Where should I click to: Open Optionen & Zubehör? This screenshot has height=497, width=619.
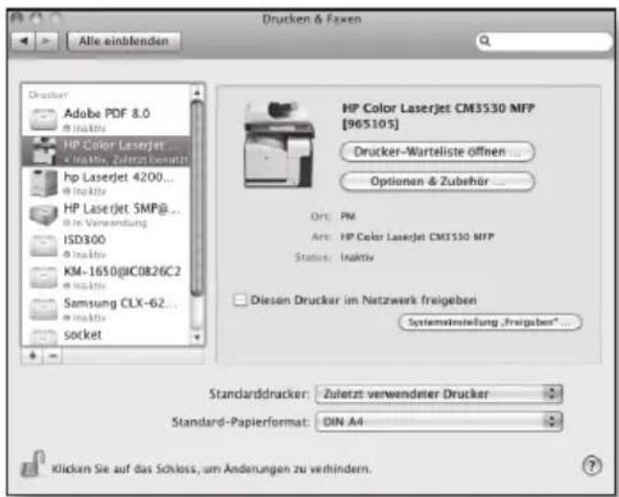point(437,181)
